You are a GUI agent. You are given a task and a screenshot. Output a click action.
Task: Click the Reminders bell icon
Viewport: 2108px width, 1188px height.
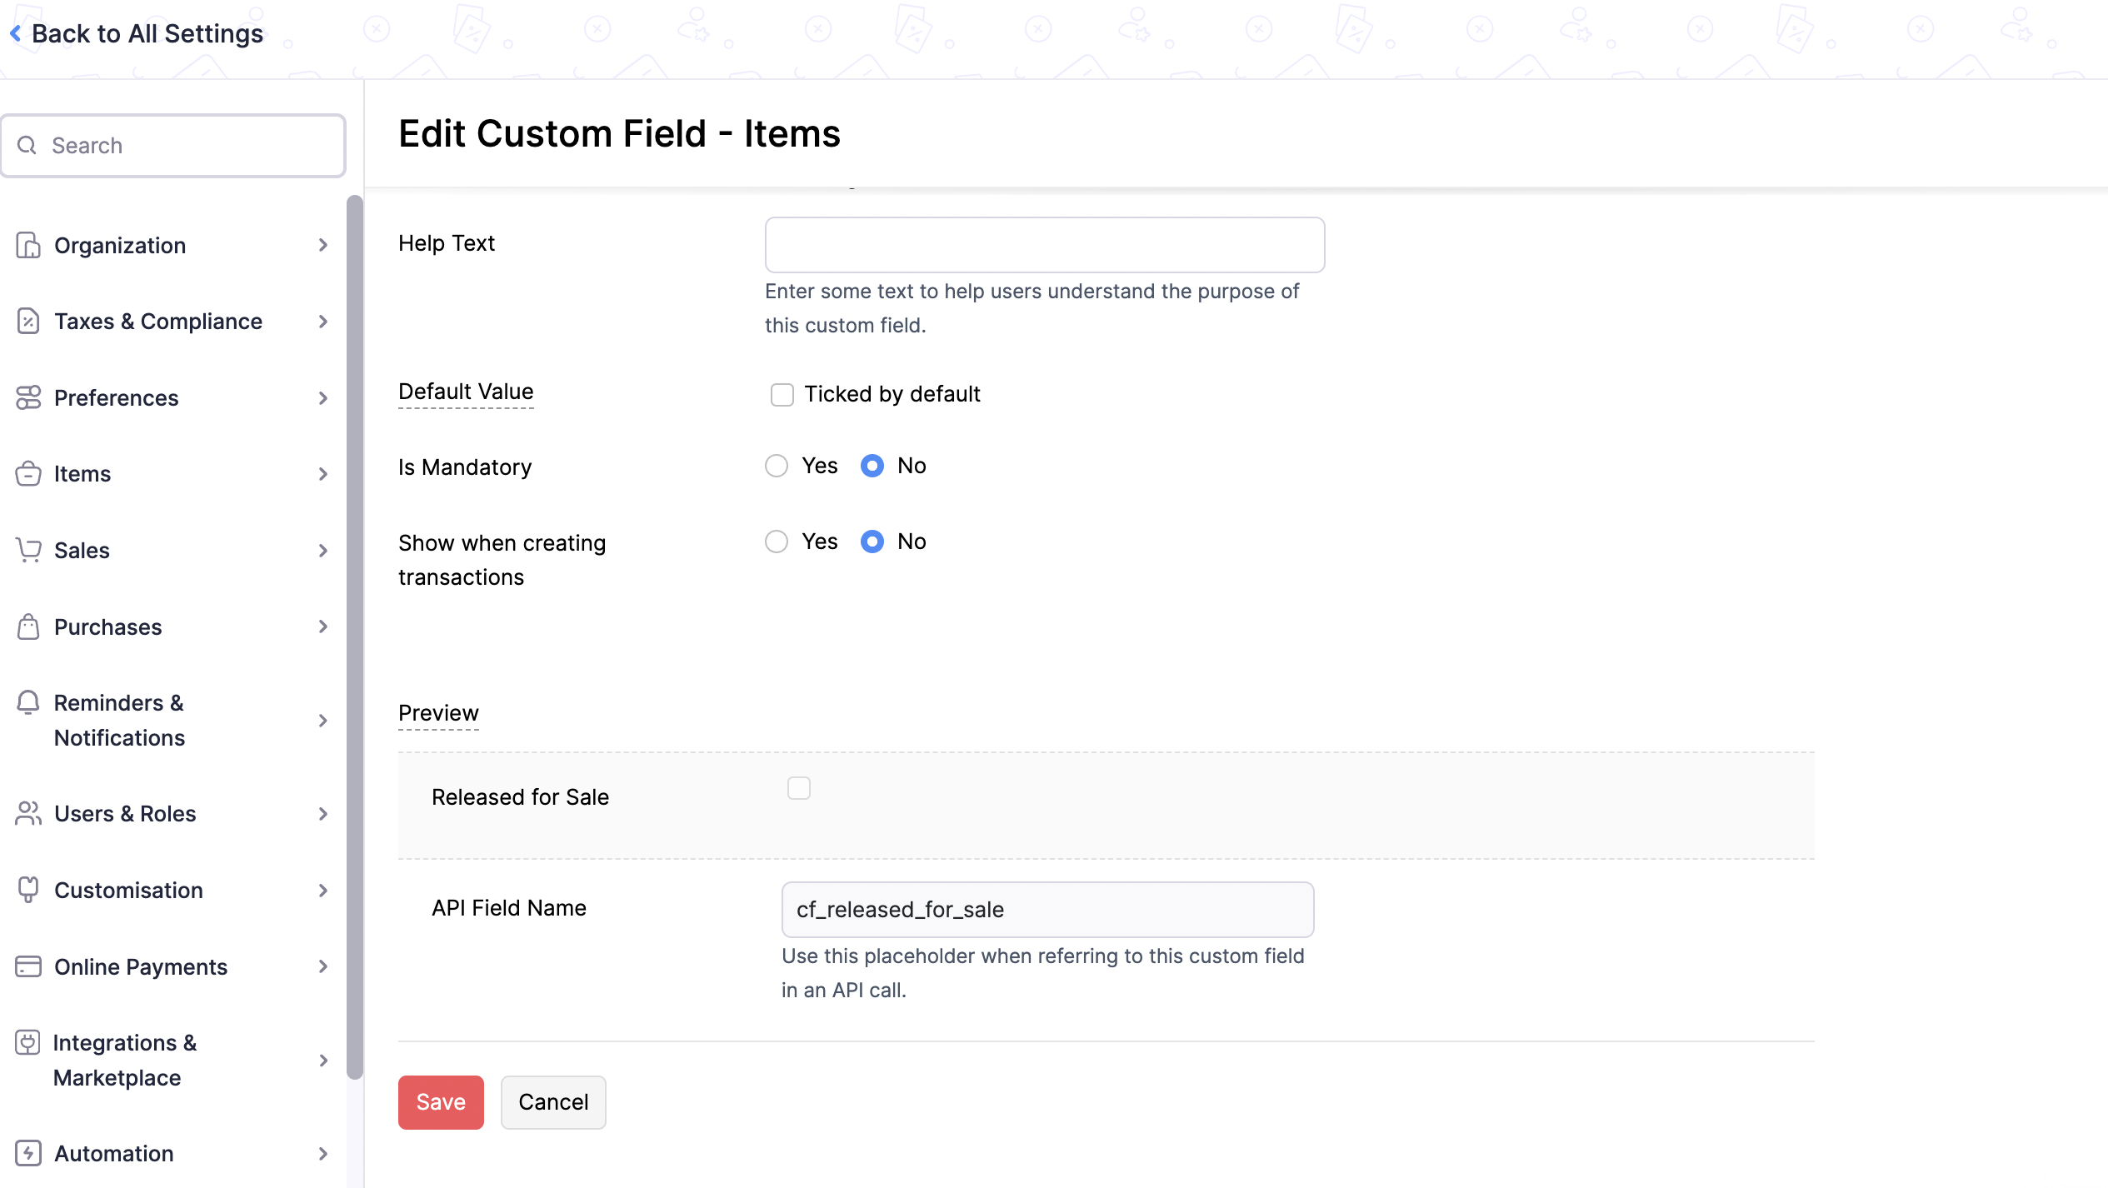tap(28, 702)
